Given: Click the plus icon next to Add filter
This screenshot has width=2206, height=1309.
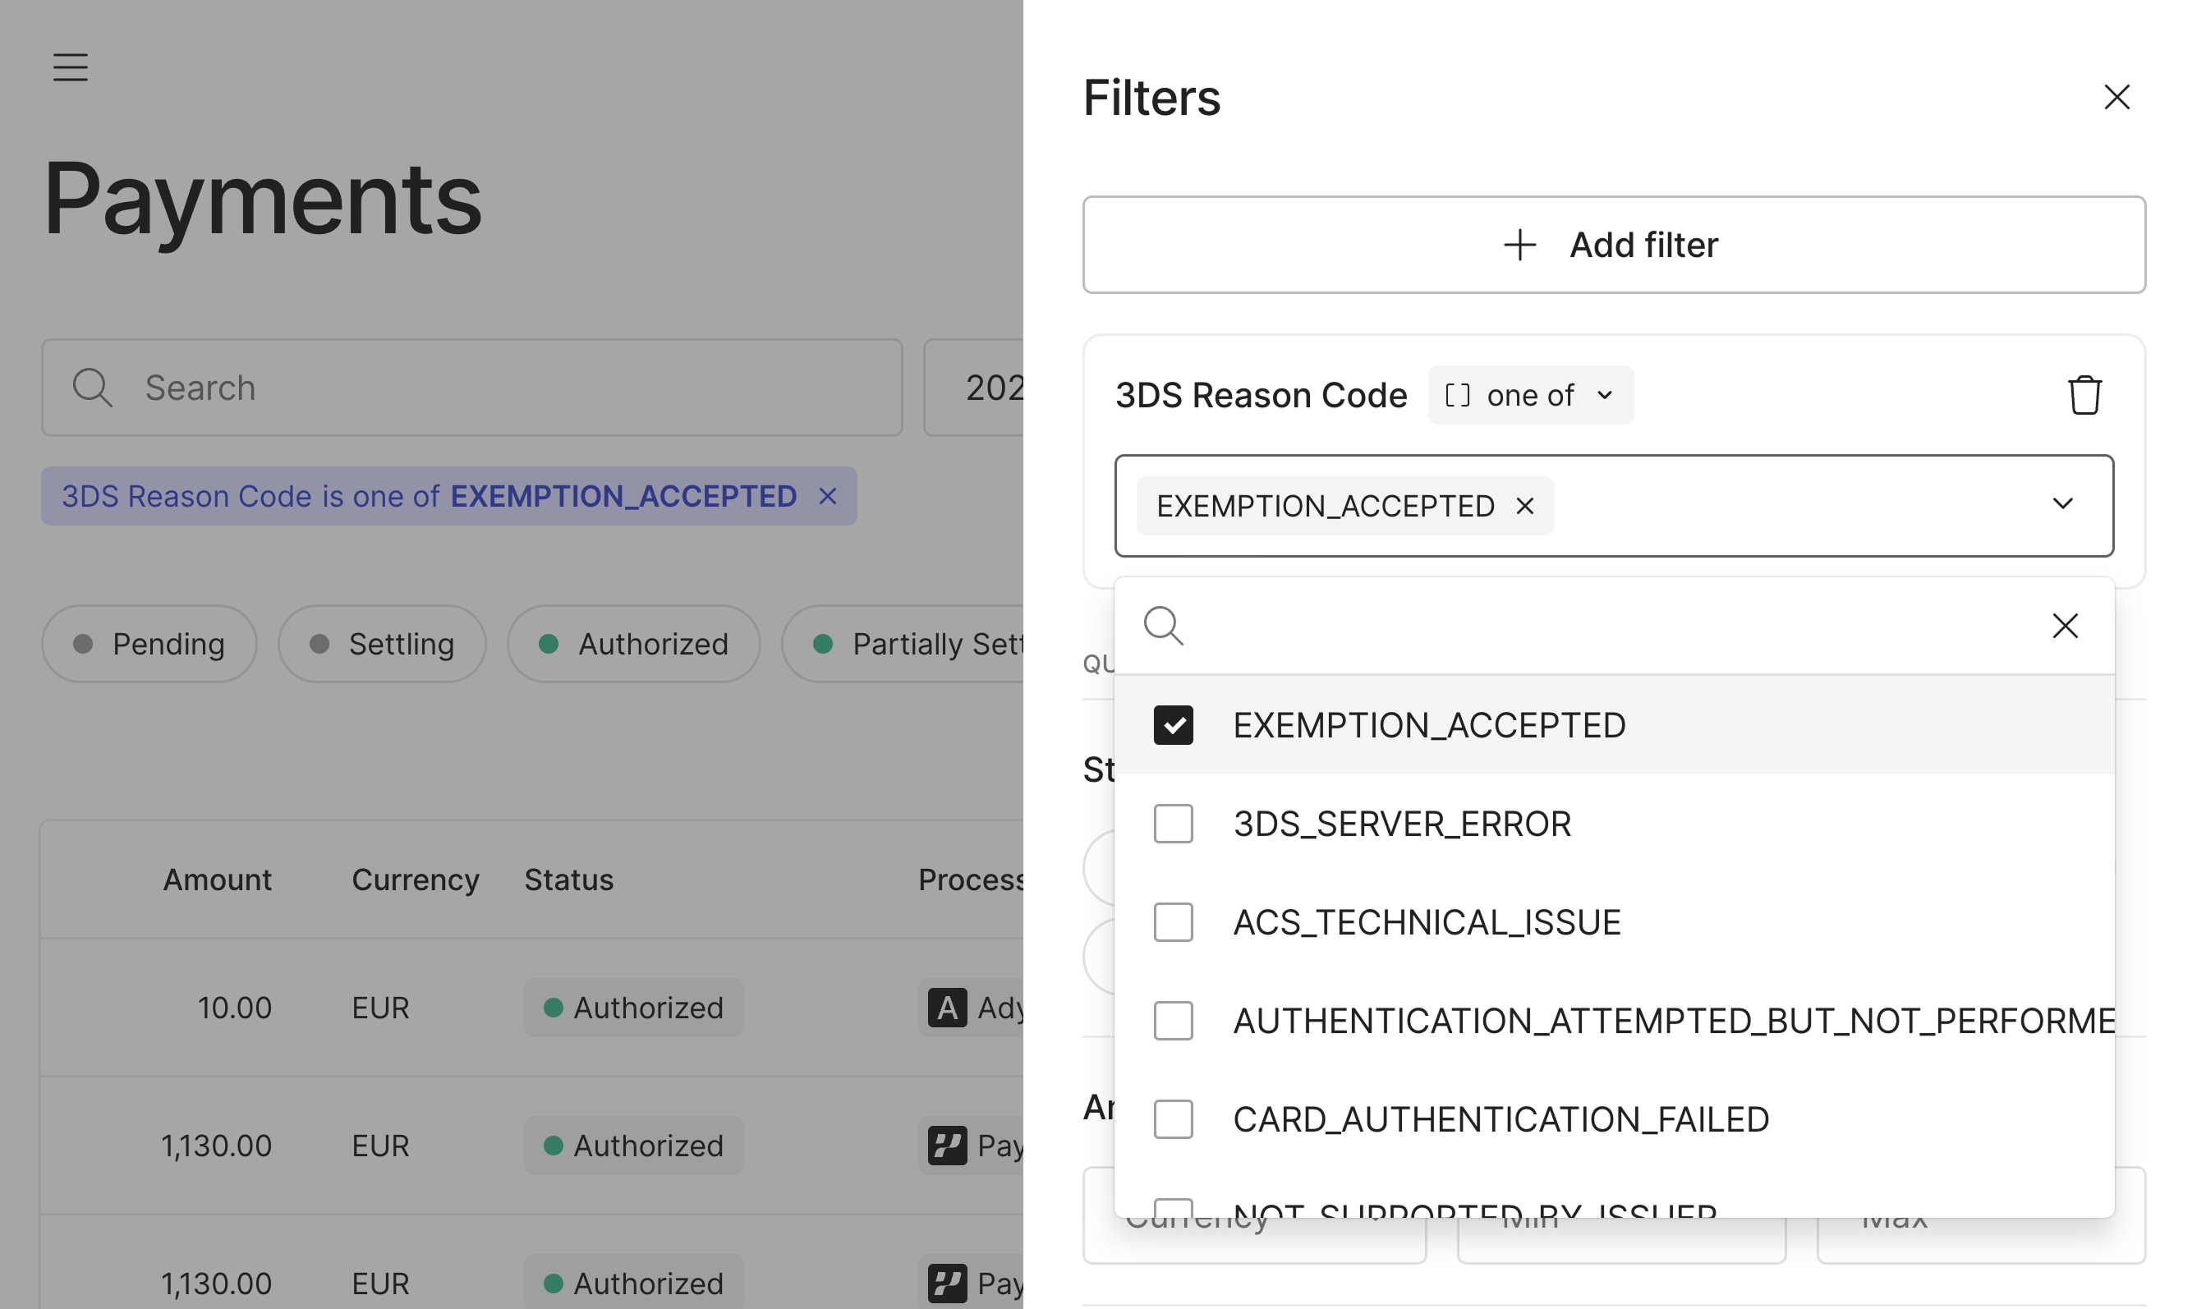Looking at the screenshot, I should tap(1519, 245).
